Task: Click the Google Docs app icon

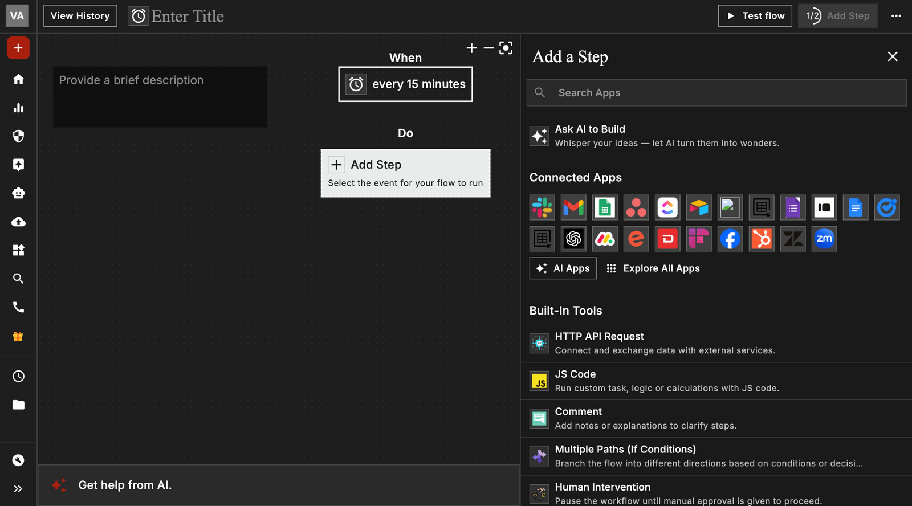Action: tap(856, 207)
